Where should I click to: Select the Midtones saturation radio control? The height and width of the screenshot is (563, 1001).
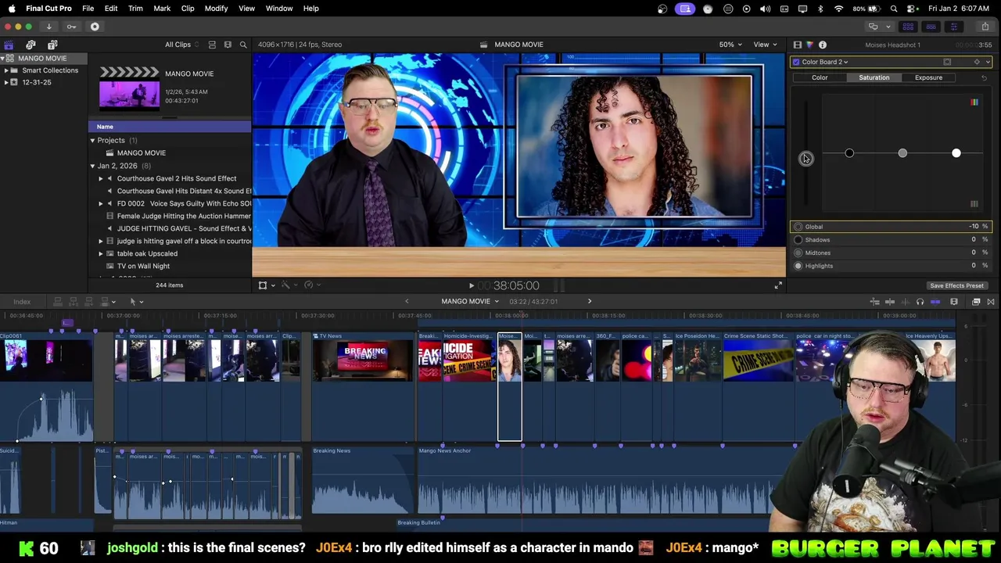pyautogui.click(x=798, y=253)
